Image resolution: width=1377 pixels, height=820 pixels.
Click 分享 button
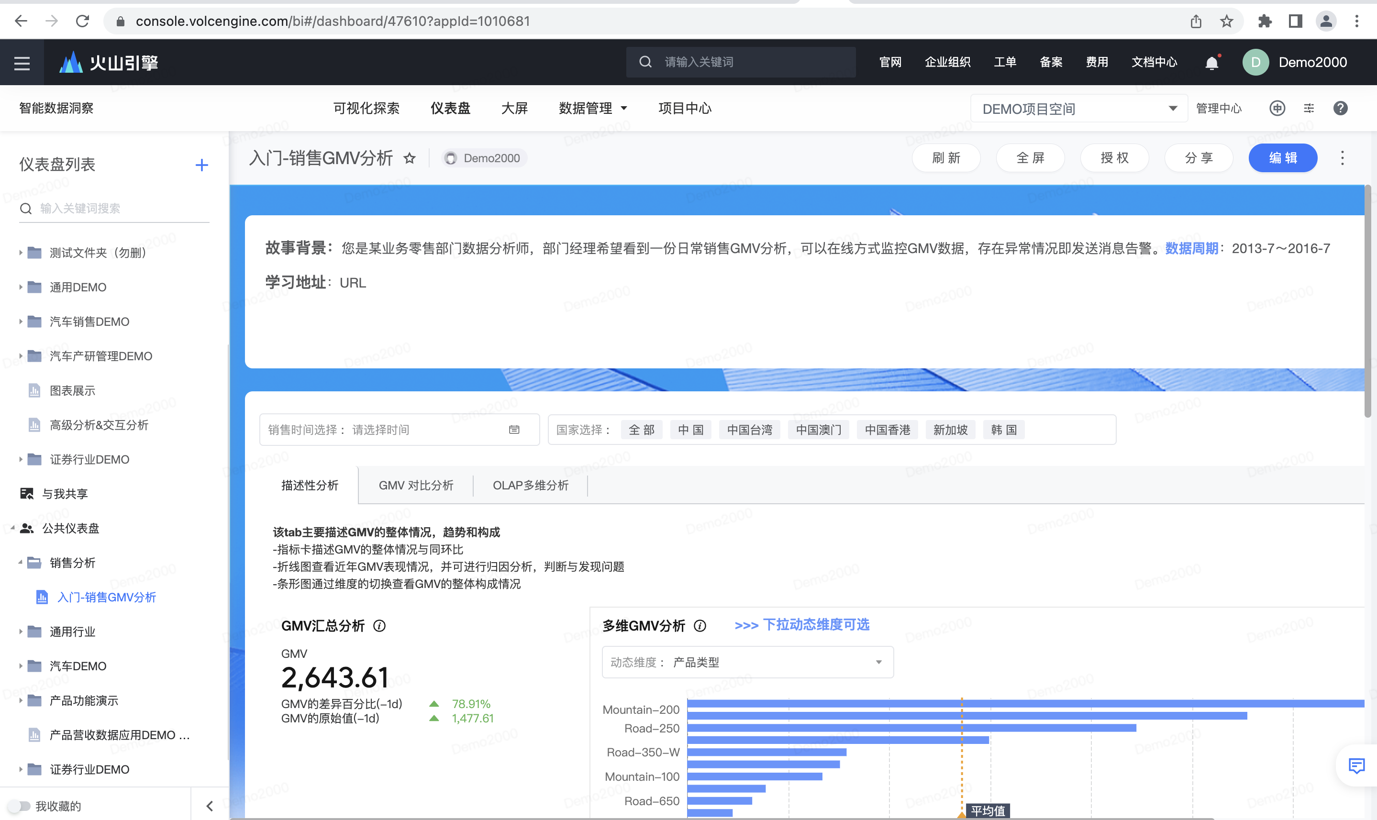[x=1199, y=158]
